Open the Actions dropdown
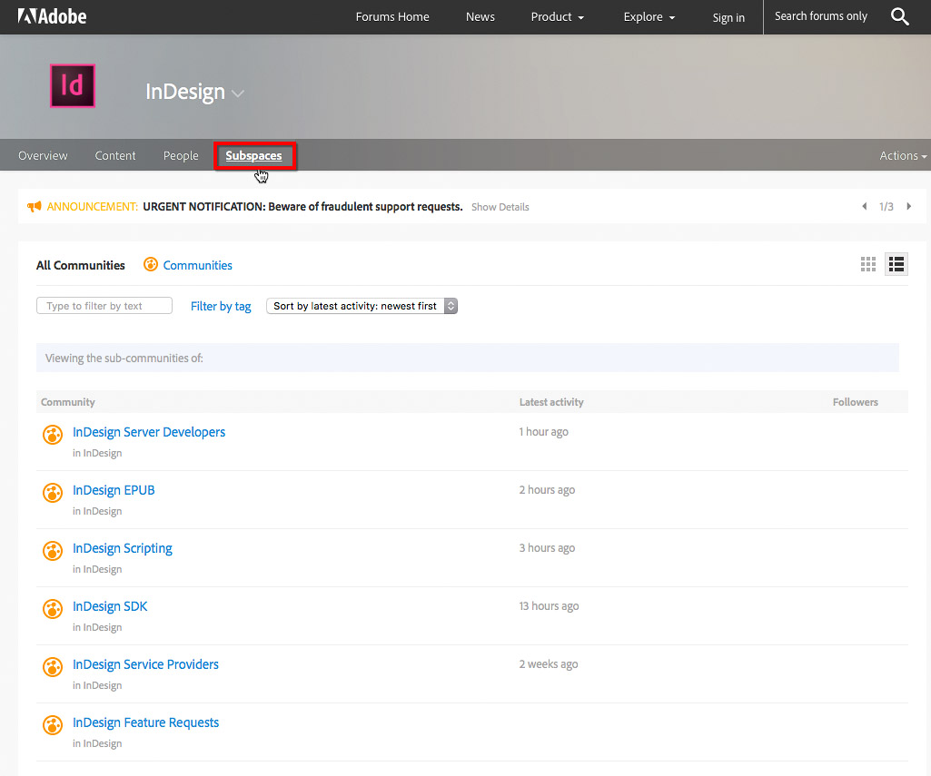The height and width of the screenshot is (776, 931). 903,155
